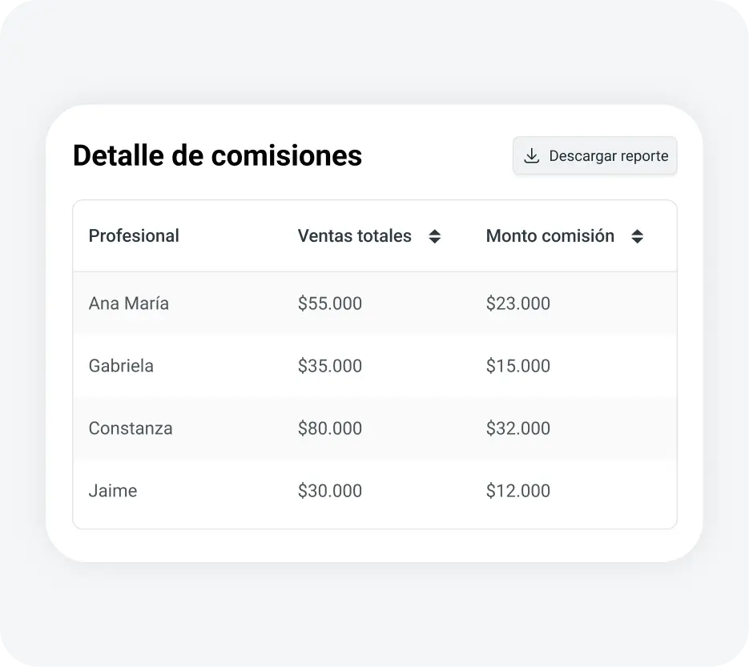Image resolution: width=749 pixels, height=667 pixels.
Task: Click the ascending sort arrow on Ventas totales
Action: (435, 231)
